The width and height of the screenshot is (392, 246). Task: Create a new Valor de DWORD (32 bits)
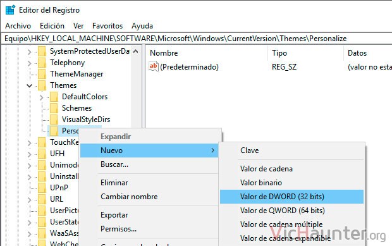[x=291, y=197]
